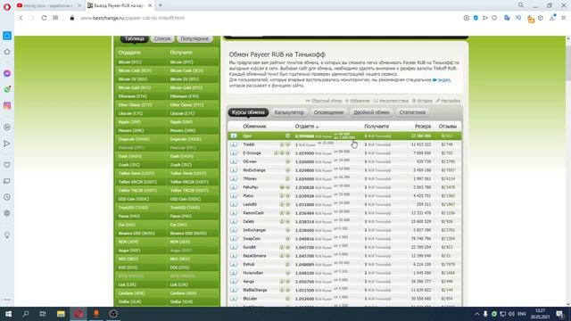This screenshot has height=321, width=571.
Task: Select Litecoin (LTC) in the Отдаете column
Action: 131,113
